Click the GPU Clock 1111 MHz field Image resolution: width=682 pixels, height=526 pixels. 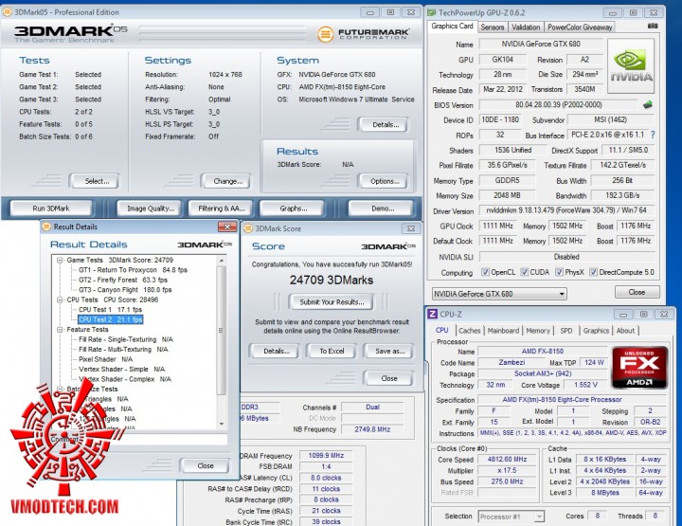coord(497,226)
